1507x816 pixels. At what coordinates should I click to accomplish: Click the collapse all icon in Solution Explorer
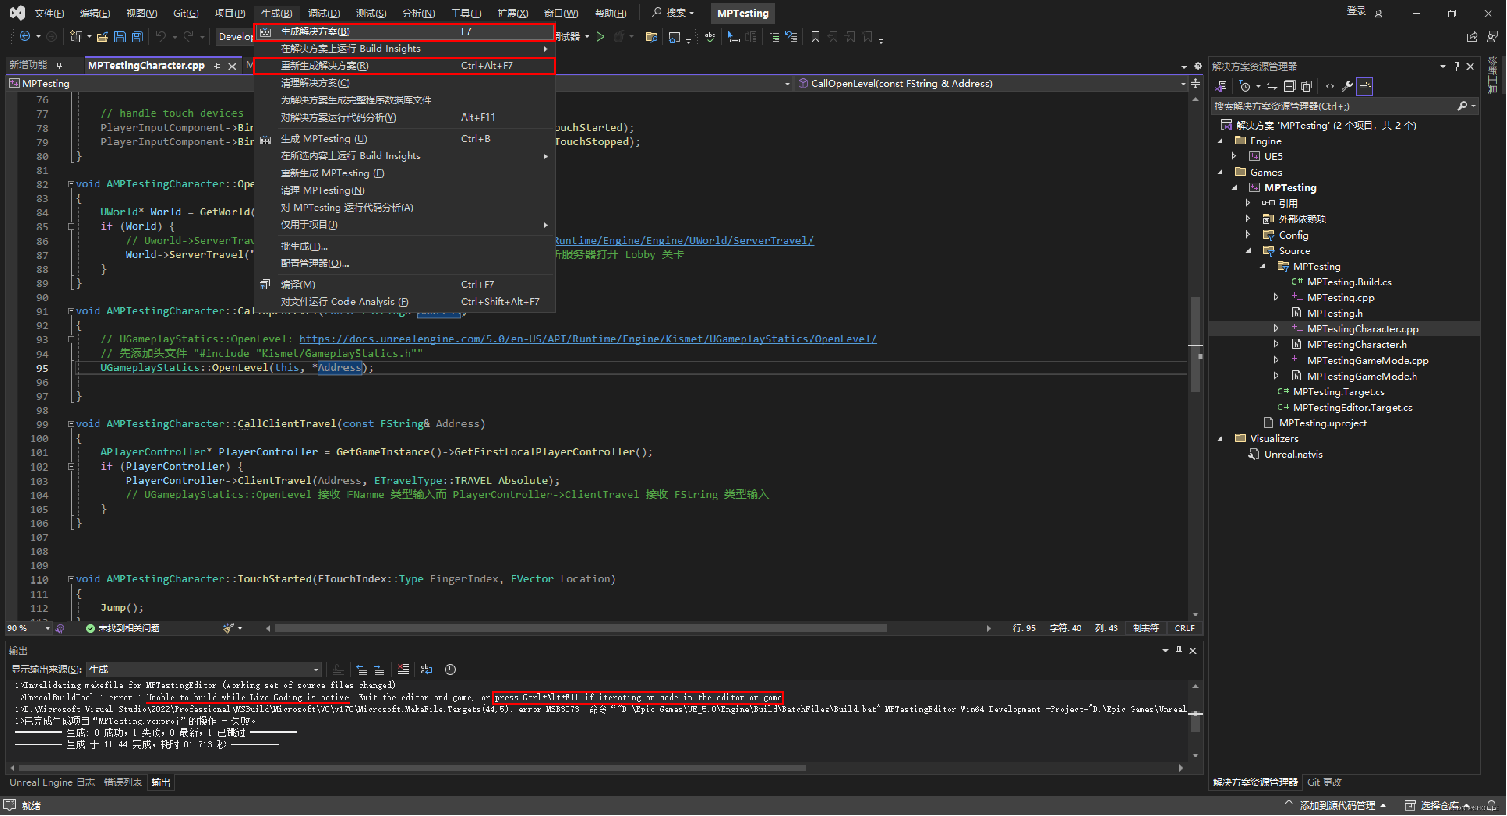[x=1289, y=86]
